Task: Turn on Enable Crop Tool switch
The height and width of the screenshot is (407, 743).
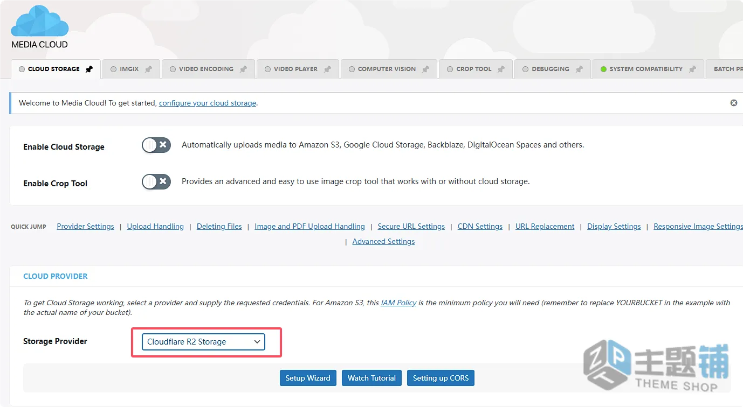Action: point(156,181)
